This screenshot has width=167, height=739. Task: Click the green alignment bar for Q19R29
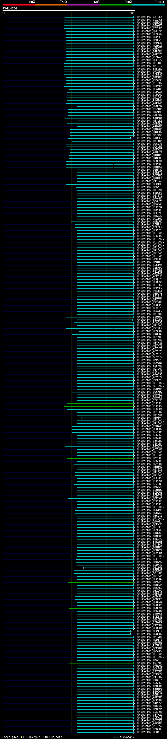pyautogui.click(x=101, y=582)
